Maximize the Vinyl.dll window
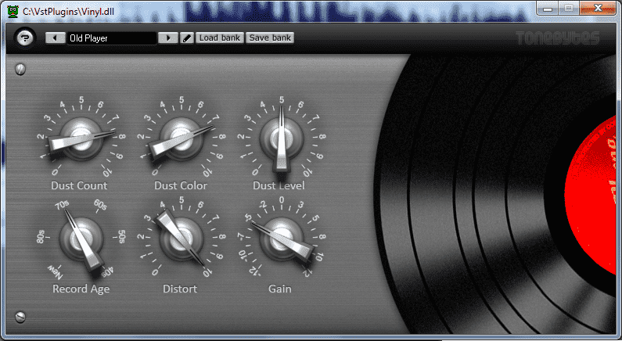The height and width of the screenshot is (341, 622). pyautogui.click(x=569, y=8)
